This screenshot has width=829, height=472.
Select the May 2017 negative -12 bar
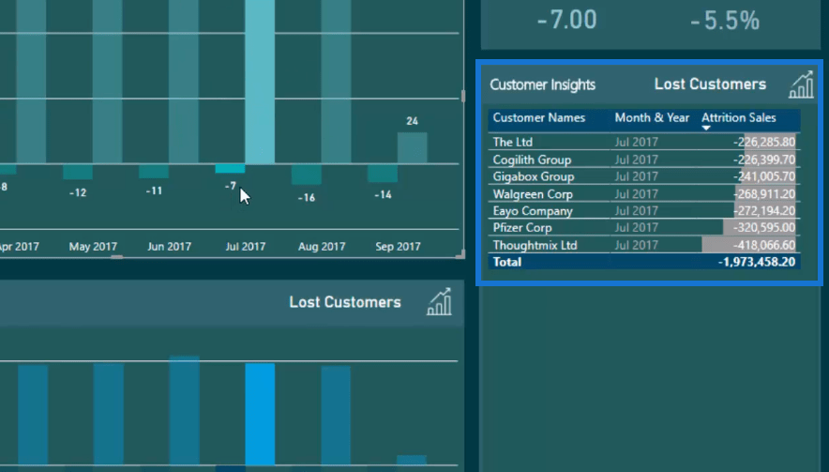pos(78,172)
